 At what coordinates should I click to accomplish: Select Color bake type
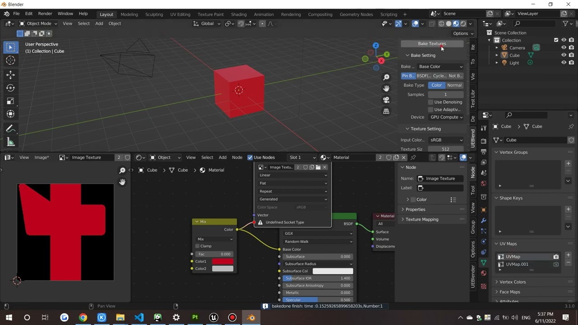[437, 85]
